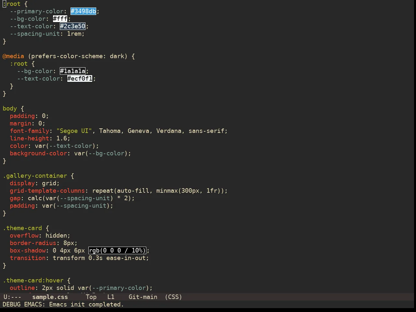Screen dimensions: 416x312
Task: Click the #ecf0f1 dark text color
Action: click(80, 79)
